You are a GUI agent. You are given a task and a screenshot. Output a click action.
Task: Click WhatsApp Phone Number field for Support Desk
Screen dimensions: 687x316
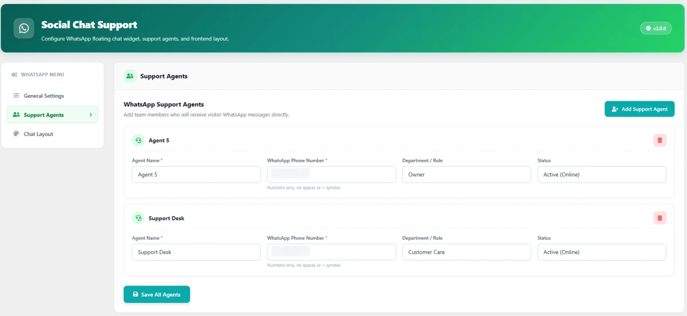[331, 252]
